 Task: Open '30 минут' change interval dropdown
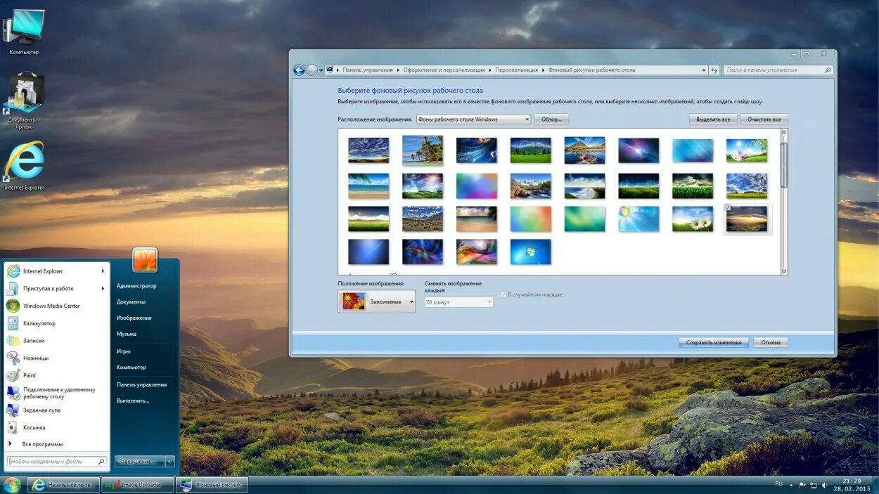[459, 302]
